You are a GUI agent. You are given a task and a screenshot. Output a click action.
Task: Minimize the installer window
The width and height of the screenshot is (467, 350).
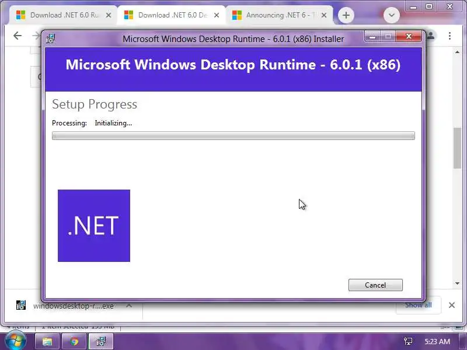[372, 36]
